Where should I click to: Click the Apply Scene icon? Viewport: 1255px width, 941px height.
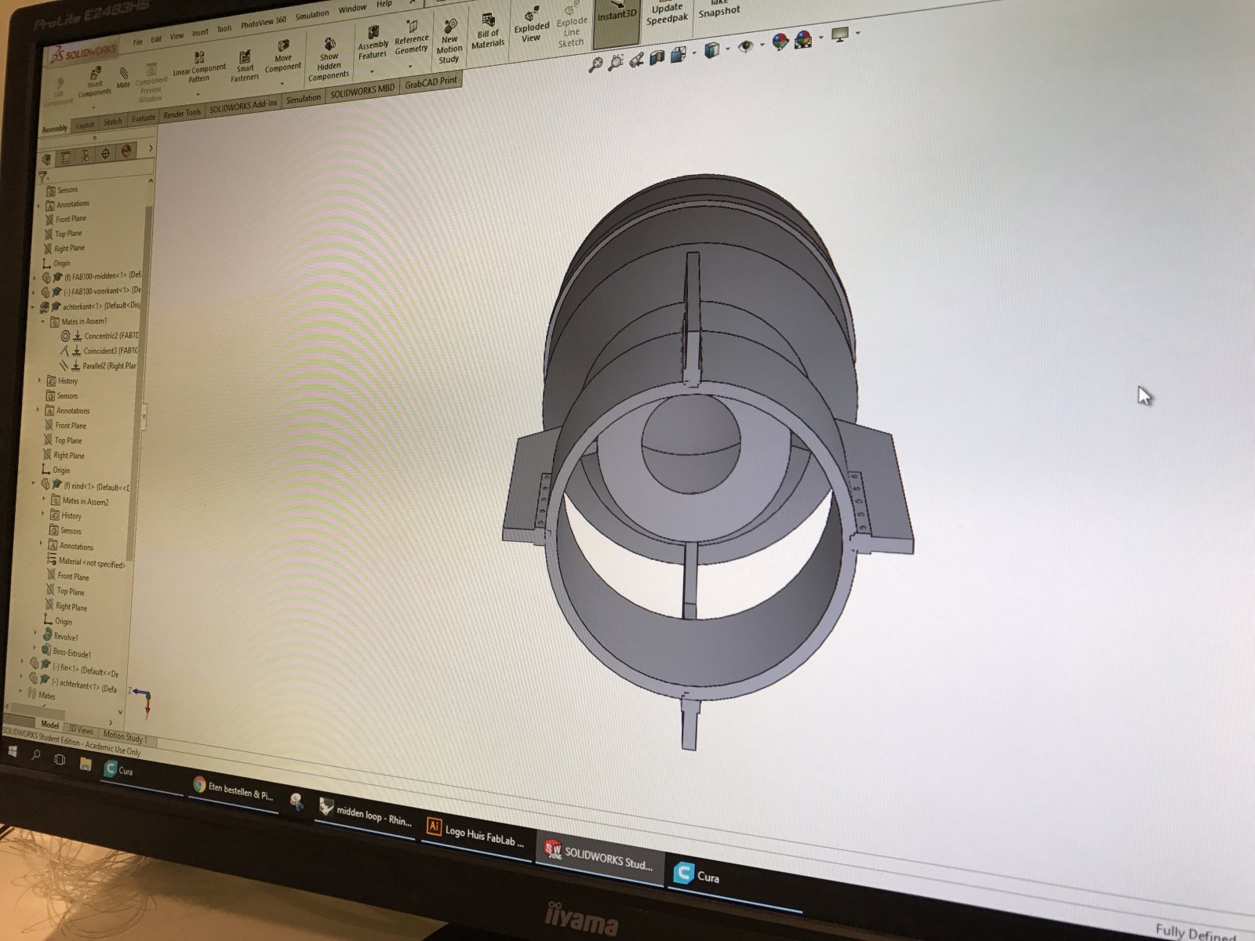pos(803,38)
